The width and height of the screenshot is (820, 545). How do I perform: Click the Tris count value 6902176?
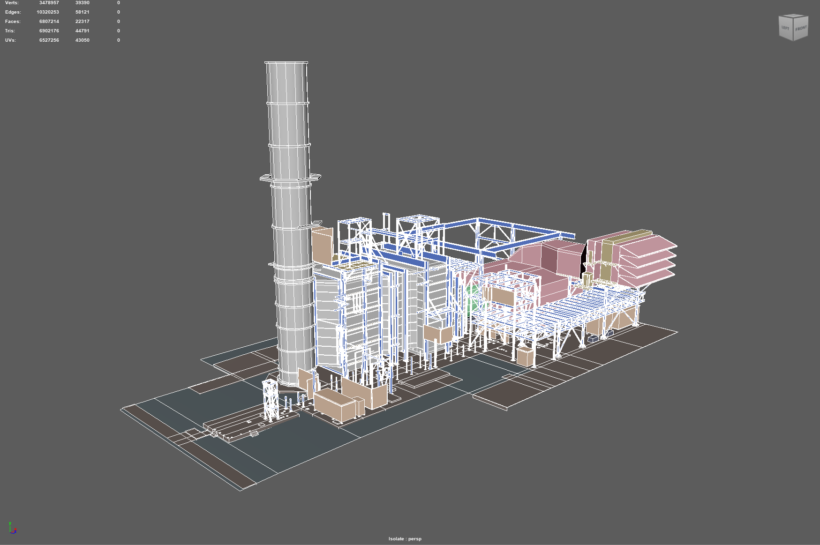[49, 30]
